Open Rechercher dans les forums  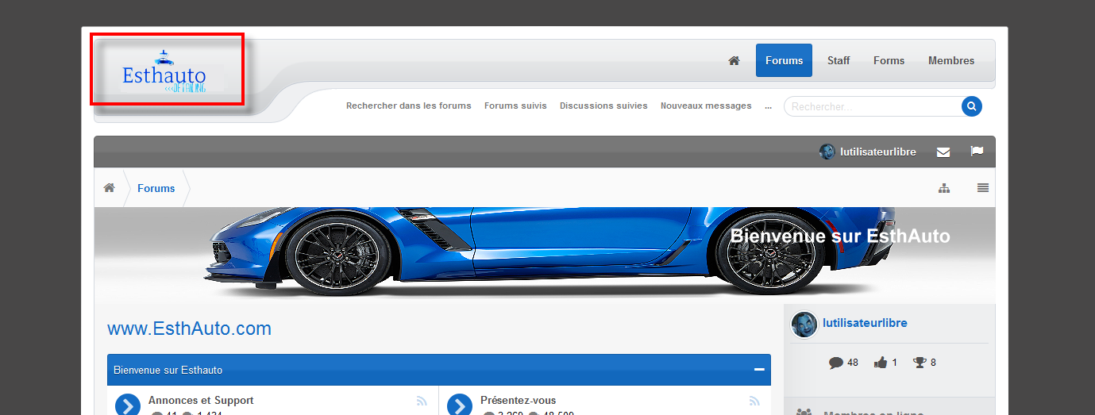(x=409, y=106)
